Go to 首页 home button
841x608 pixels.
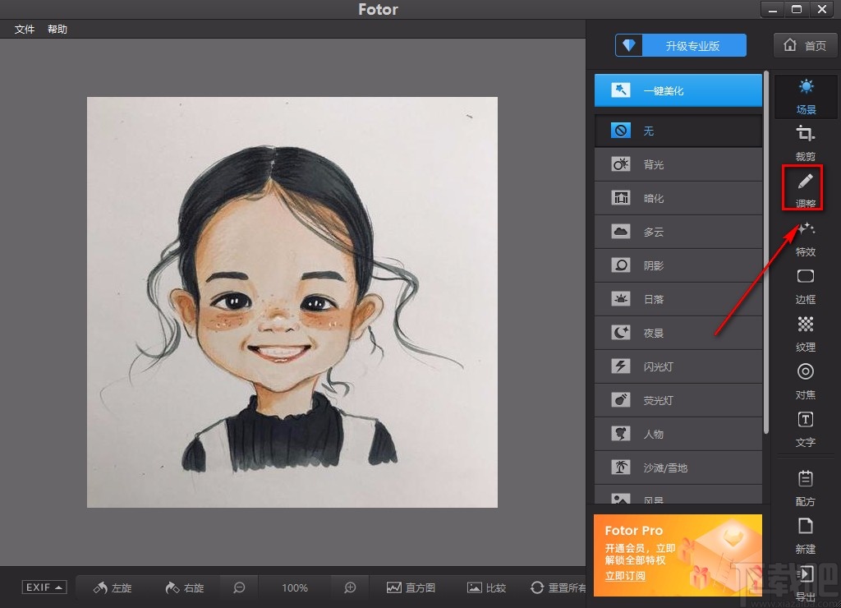pos(805,46)
